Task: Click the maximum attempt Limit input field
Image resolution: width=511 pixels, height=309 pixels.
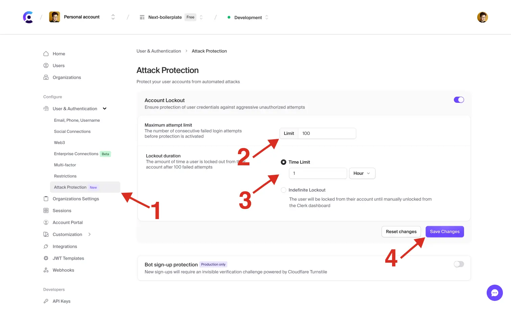Action: (x=326, y=134)
